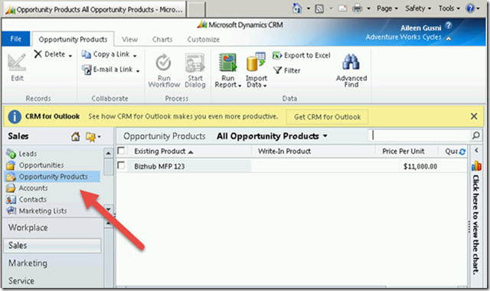Screen dimensions: 490x291
Task: Select the Opportunity Products ribbon tab
Action: 73,39
